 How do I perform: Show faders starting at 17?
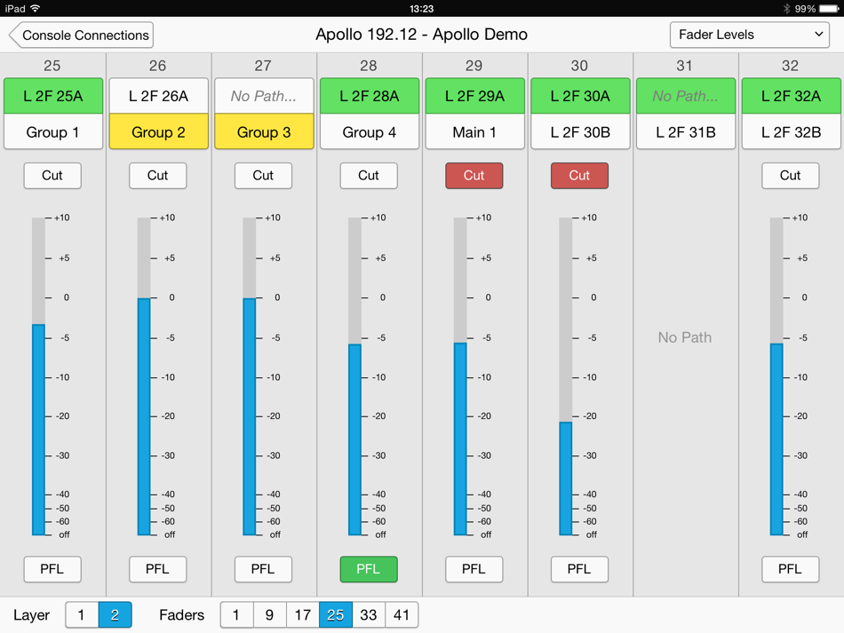[302, 614]
